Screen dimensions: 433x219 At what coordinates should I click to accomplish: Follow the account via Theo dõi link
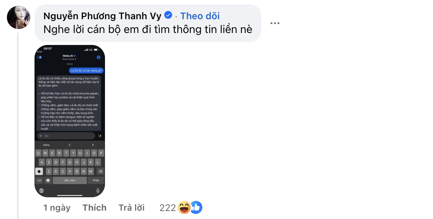[x=199, y=16]
